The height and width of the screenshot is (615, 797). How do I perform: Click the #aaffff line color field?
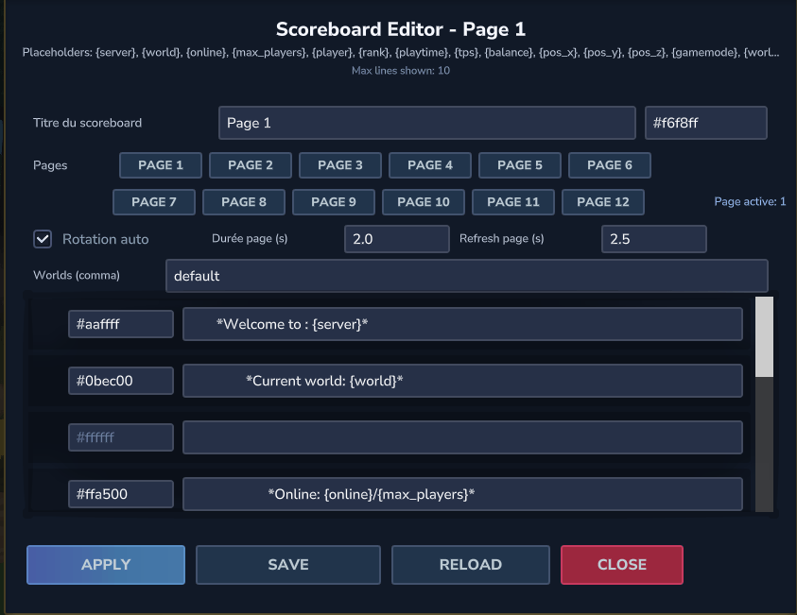(121, 324)
